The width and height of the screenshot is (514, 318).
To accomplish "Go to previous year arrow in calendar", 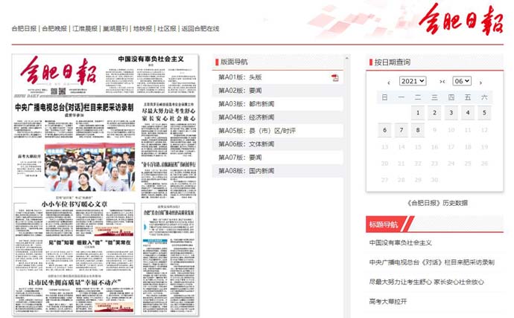I will [x=389, y=82].
